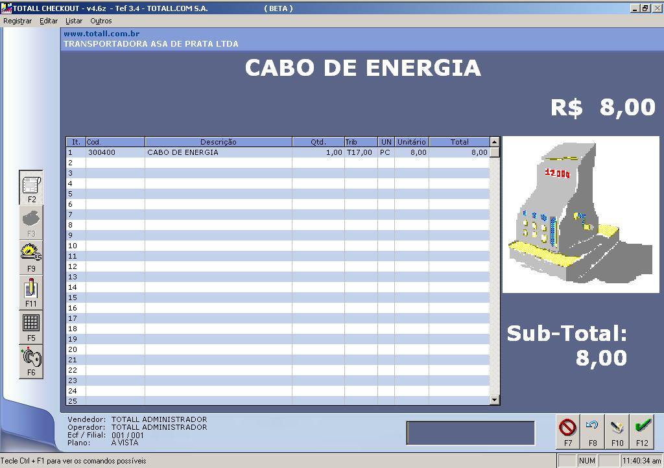This screenshot has height=468, width=664.
Task: Open the Listar menu
Action: click(74, 21)
